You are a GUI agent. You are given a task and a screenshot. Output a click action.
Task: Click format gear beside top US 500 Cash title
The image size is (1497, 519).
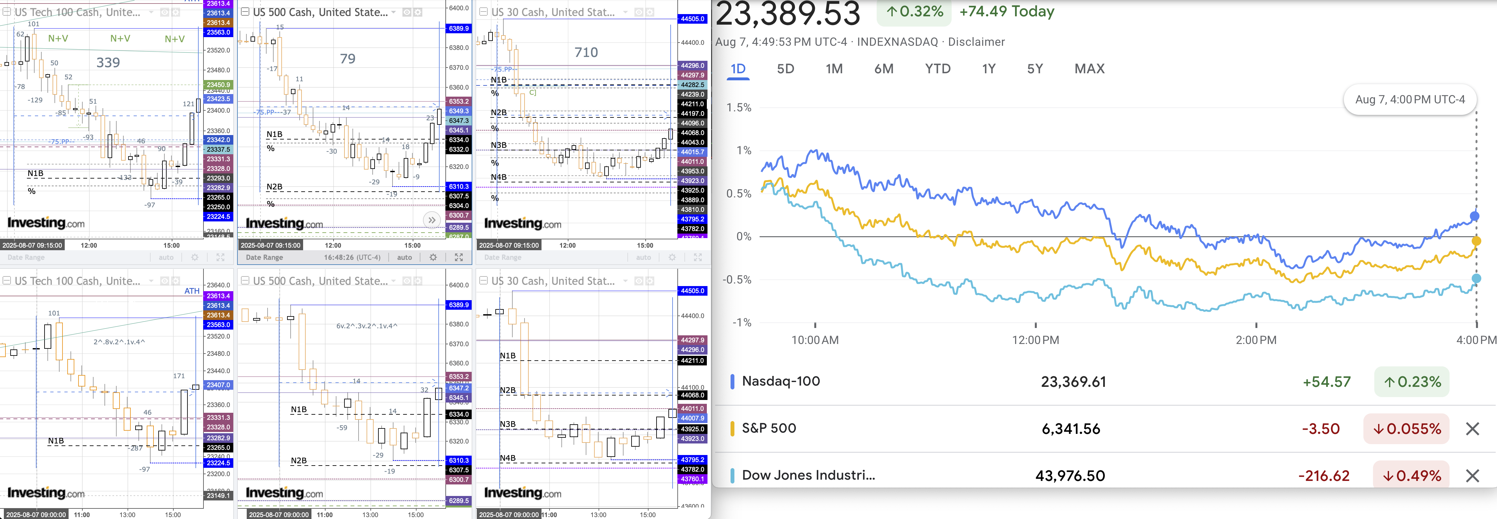click(x=417, y=12)
